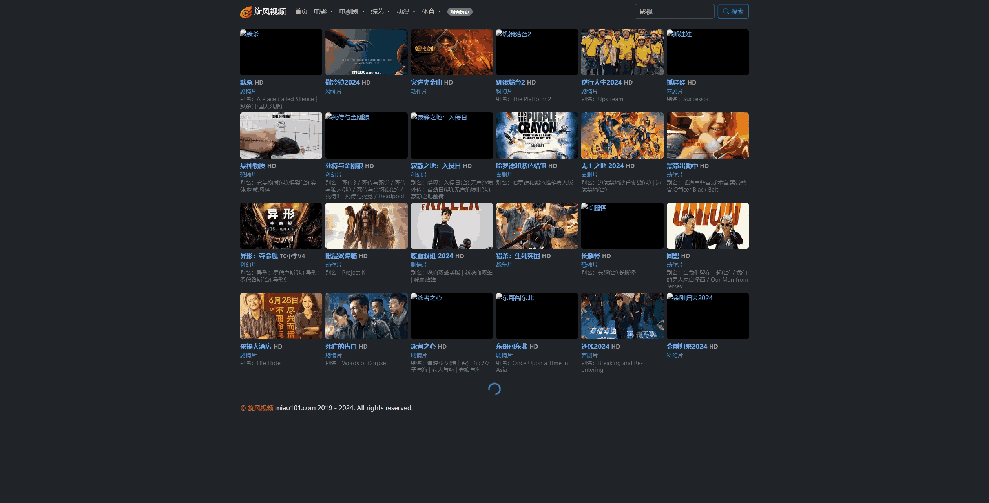Select 科幻片 genre under 金刚归来2024
The width and height of the screenshot is (989, 503).
(x=675, y=355)
